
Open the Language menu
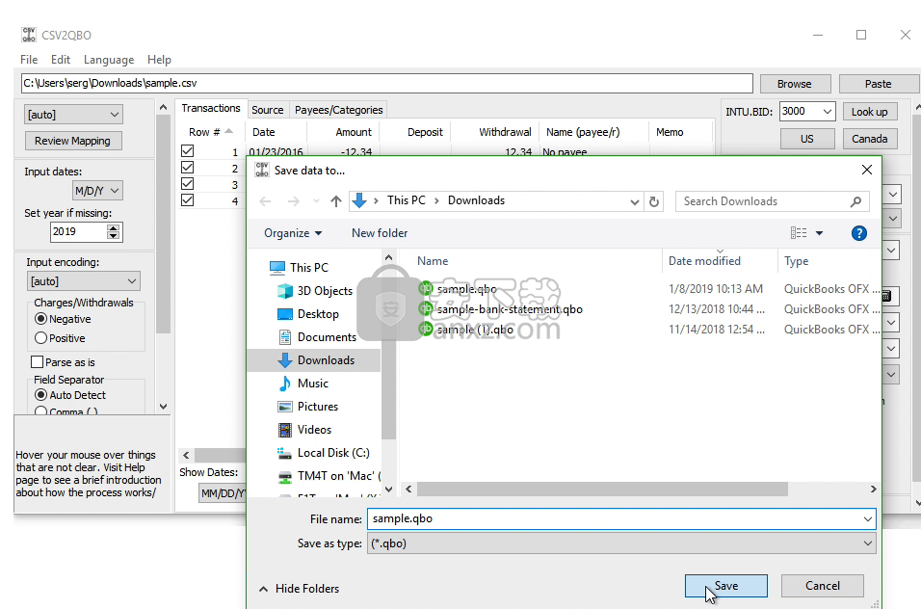point(109,60)
